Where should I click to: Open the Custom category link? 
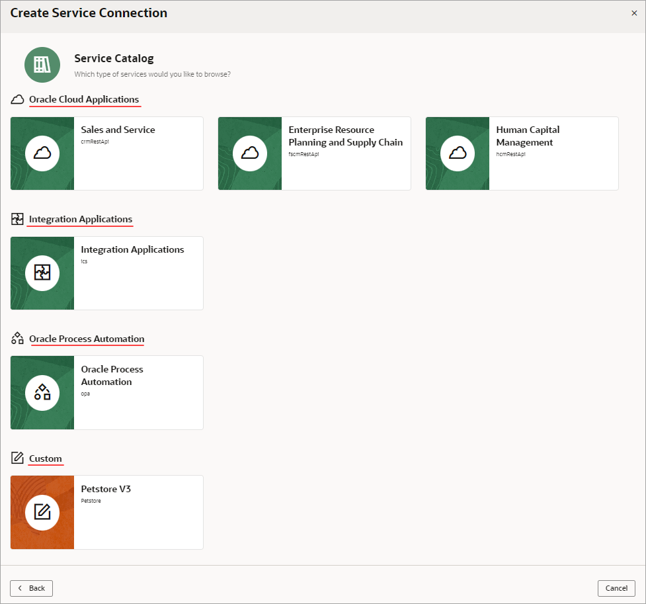pos(45,458)
